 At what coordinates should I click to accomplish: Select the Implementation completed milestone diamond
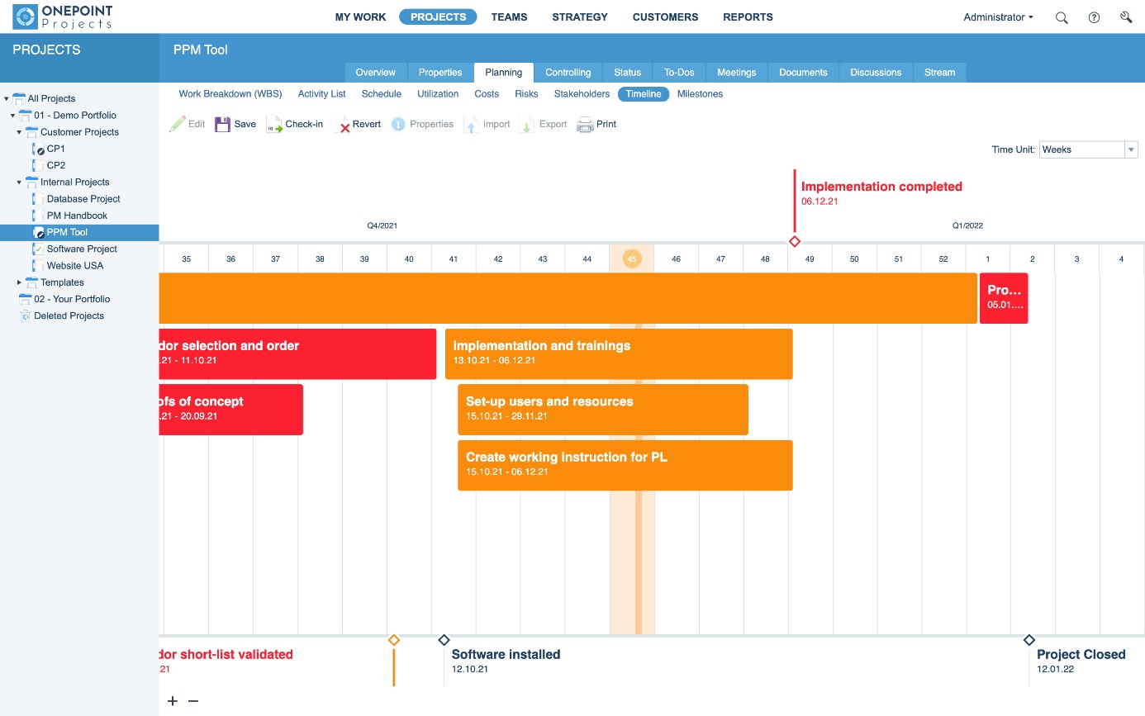795,241
